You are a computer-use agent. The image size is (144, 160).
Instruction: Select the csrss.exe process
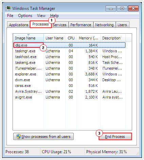click(69, 86)
